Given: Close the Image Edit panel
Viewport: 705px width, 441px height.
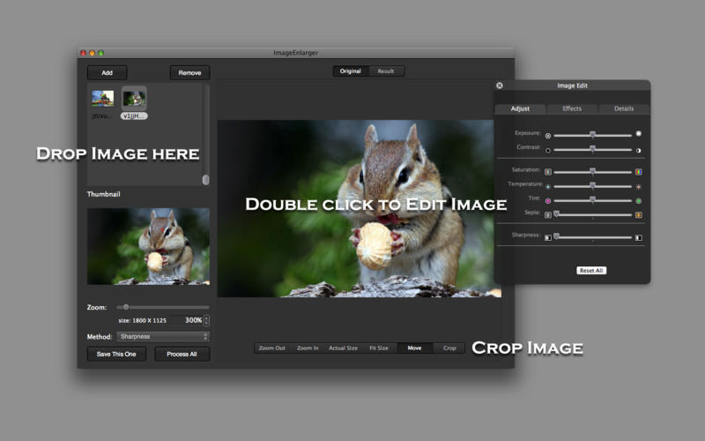Looking at the screenshot, I should 500,86.
